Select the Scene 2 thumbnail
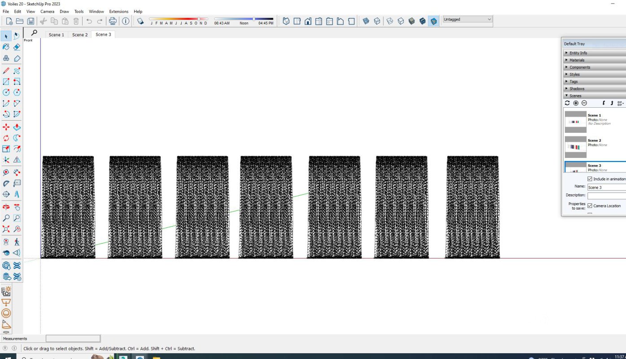The height and width of the screenshot is (359, 626). coord(575,147)
